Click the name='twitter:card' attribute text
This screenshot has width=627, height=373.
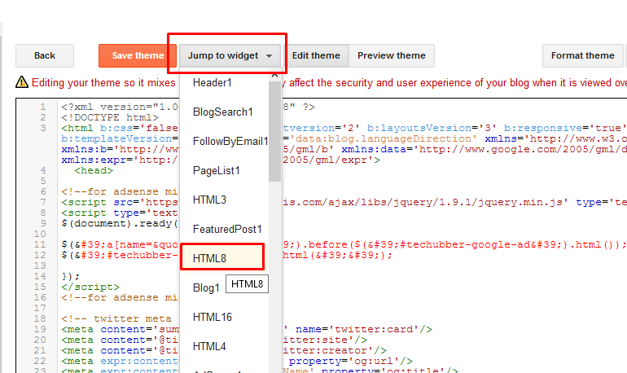tap(357, 329)
